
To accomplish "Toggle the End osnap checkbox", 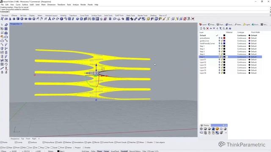I will point(1,147).
